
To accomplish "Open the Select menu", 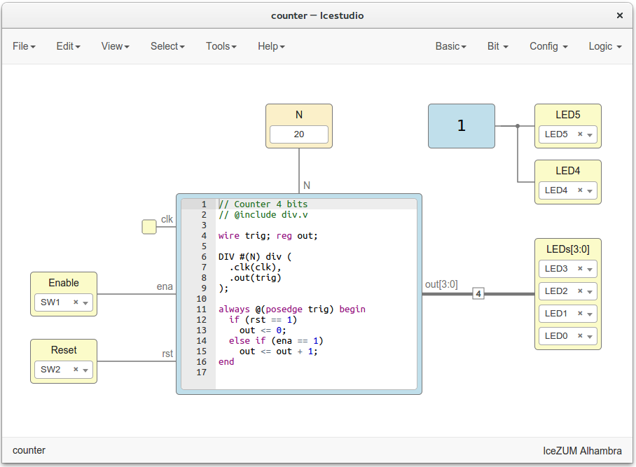I will click(167, 46).
